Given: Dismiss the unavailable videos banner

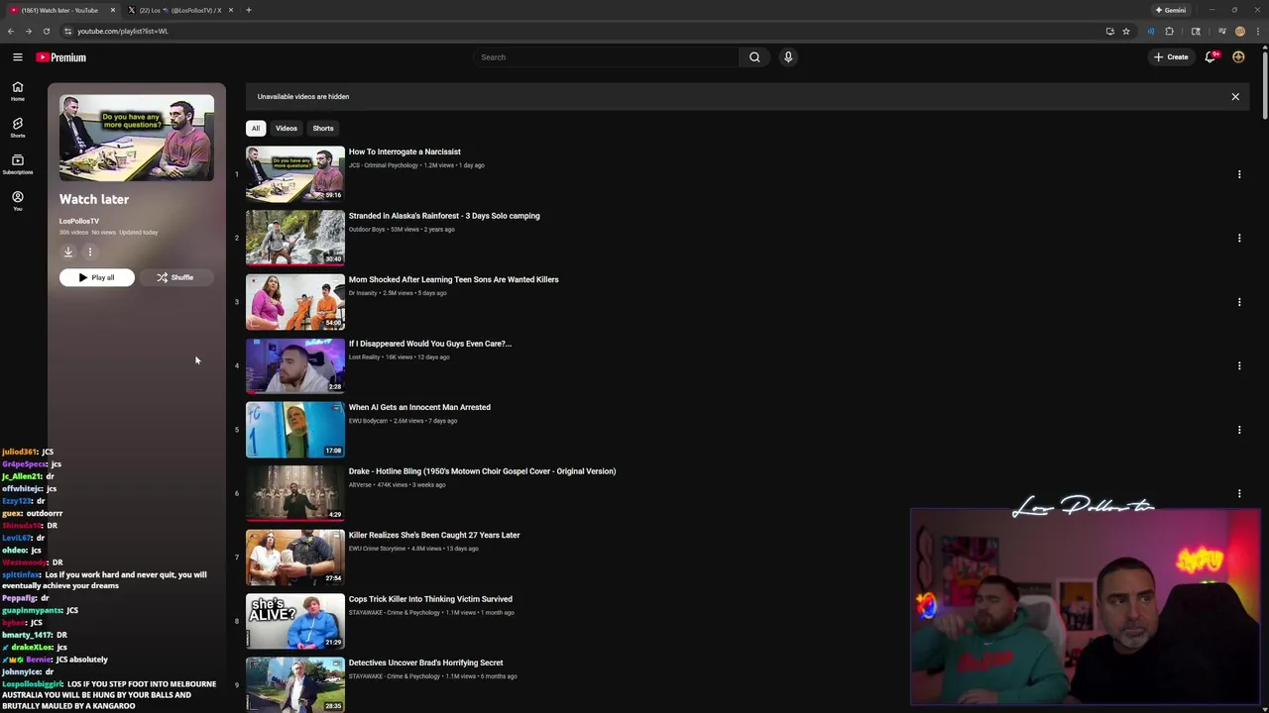Looking at the screenshot, I should pos(1235,97).
